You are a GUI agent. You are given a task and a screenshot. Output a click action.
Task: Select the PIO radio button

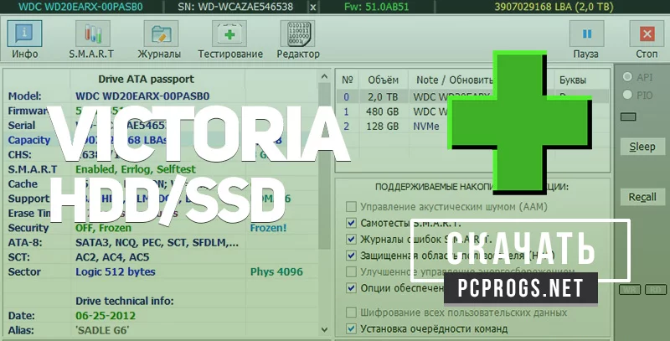pyautogui.click(x=627, y=95)
